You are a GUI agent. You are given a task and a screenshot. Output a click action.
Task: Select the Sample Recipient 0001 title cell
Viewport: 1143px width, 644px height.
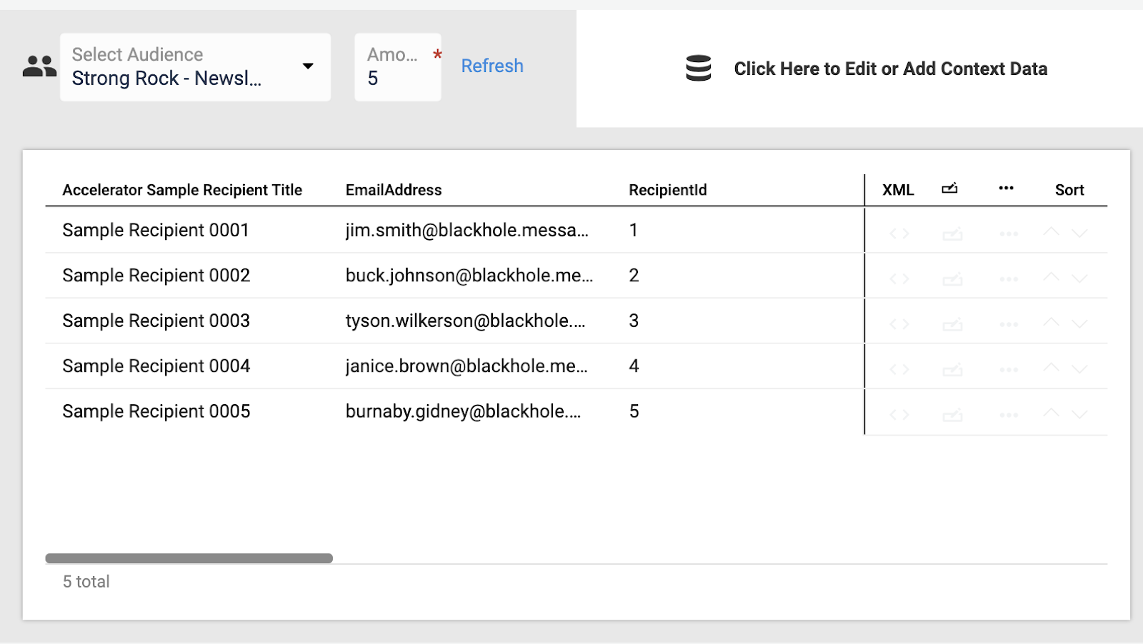156,231
